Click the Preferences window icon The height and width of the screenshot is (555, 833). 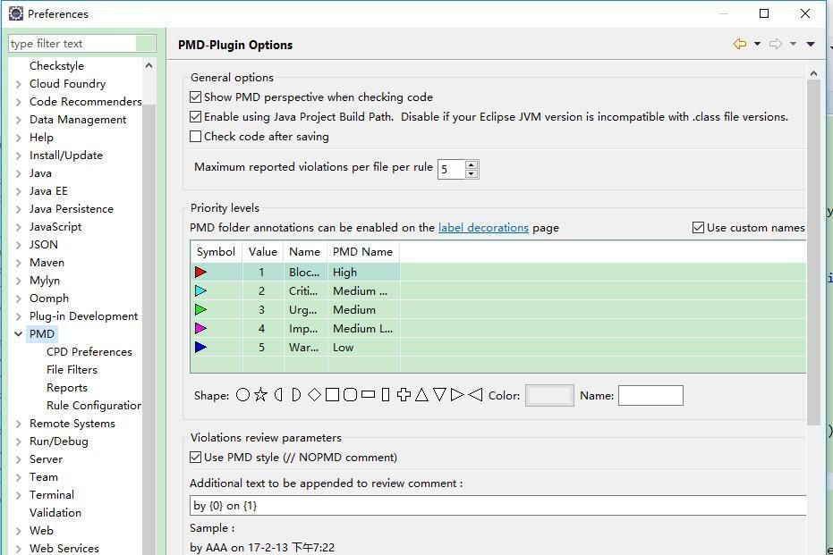point(16,13)
